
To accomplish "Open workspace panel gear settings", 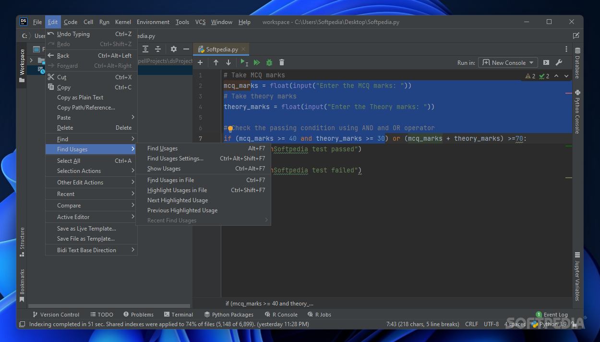I will click(x=174, y=49).
